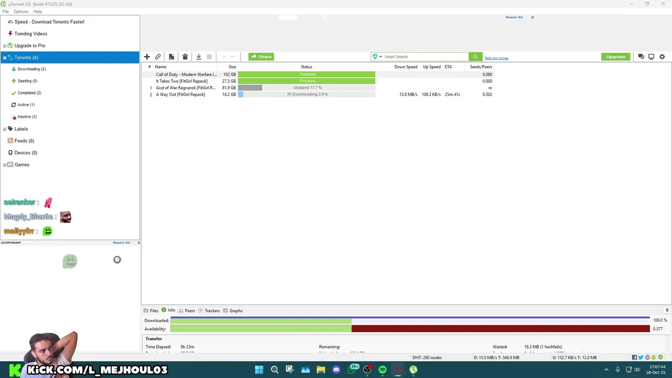Click Move Up Queue arrow icon
The height and width of the screenshot is (378, 672).
(x=224, y=57)
